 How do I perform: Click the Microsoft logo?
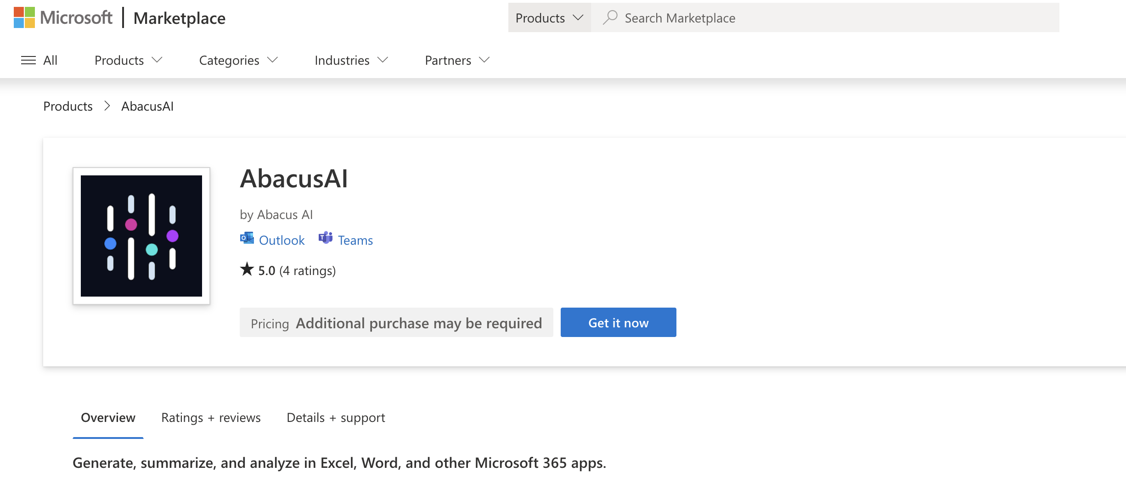click(x=63, y=18)
